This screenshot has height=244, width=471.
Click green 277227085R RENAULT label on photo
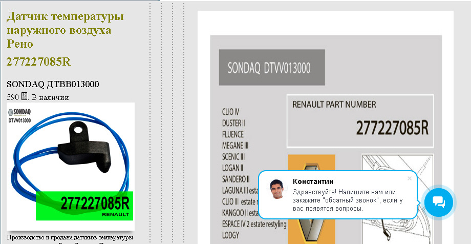point(84,206)
